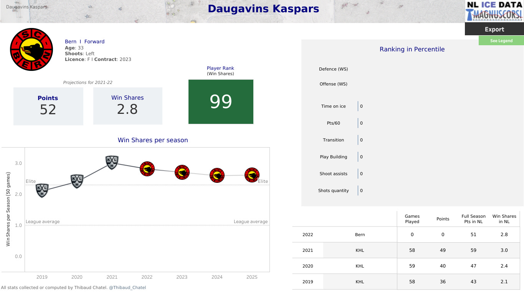This screenshot has height=294, width=524.
Task: Click the Points 52 projection card
Action: pos(48,106)
